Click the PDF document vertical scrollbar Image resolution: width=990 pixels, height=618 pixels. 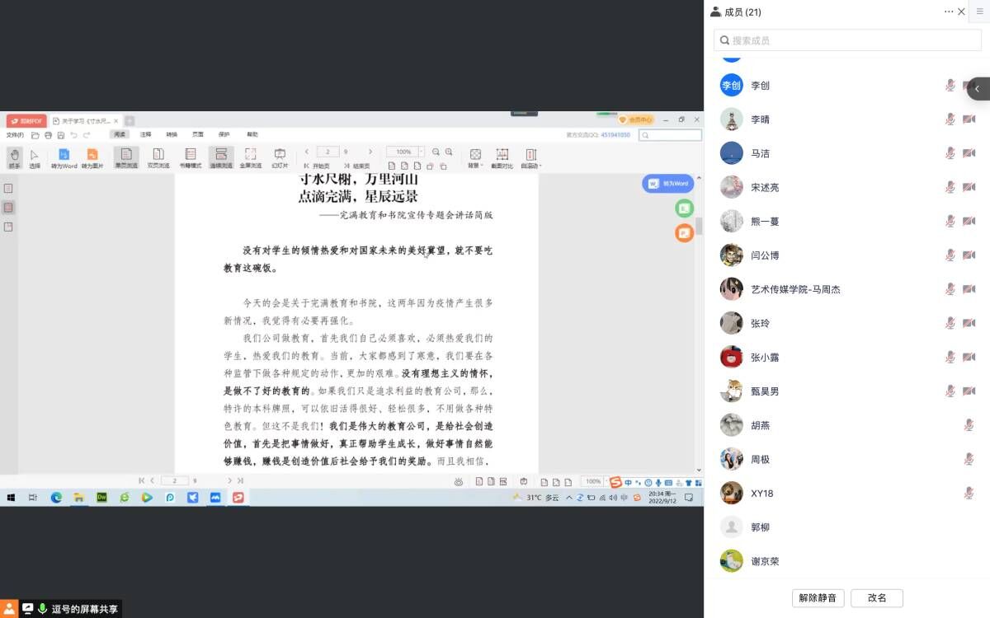[699, 225]
